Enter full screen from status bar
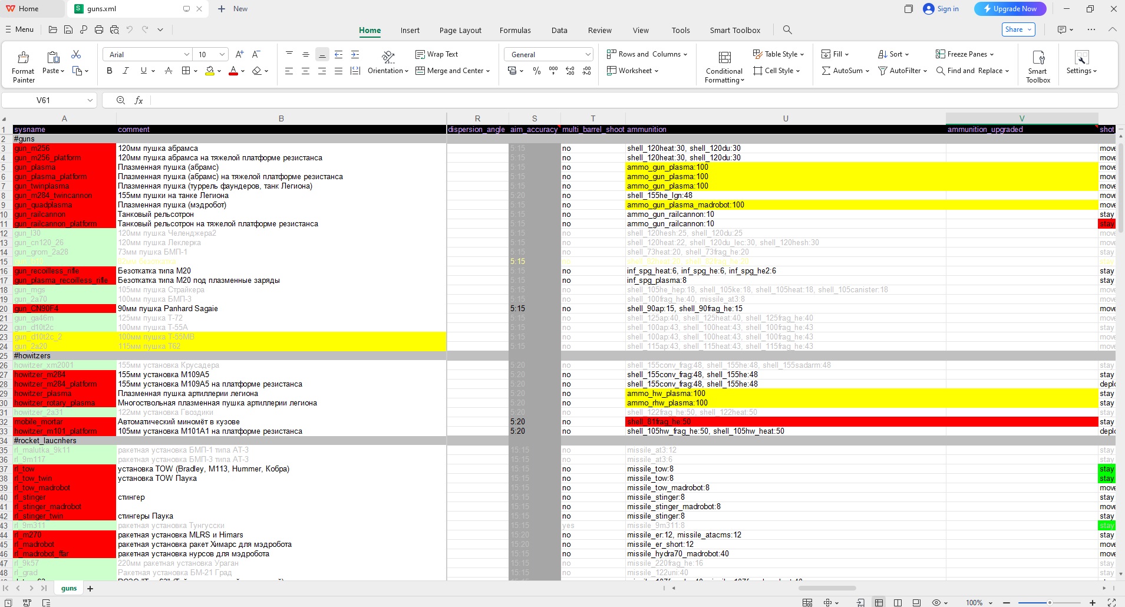 pyautogui.click(x=1112, y=602)
